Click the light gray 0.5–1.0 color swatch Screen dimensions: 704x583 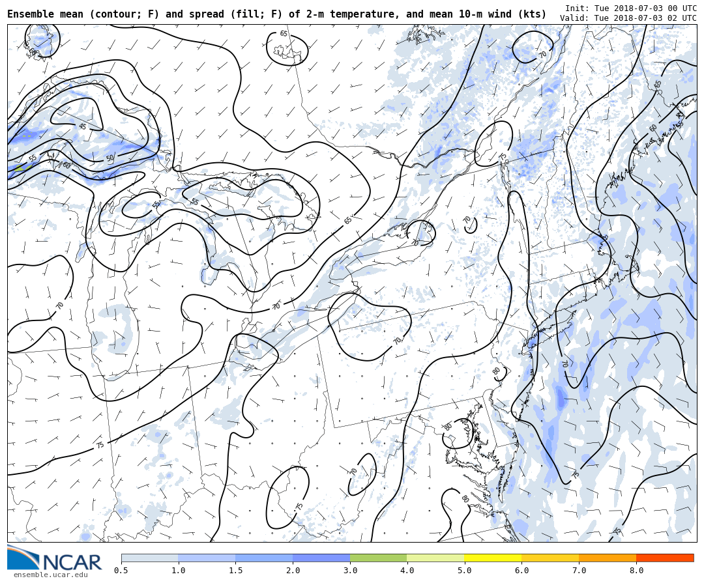(x=150, y=558)
